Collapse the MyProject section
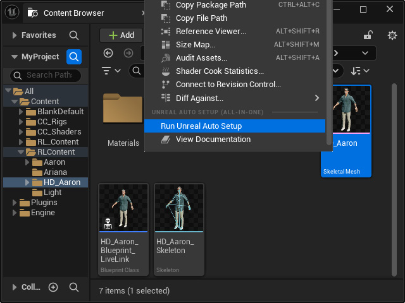Screen dimensions: 405x303 [15, 57]
